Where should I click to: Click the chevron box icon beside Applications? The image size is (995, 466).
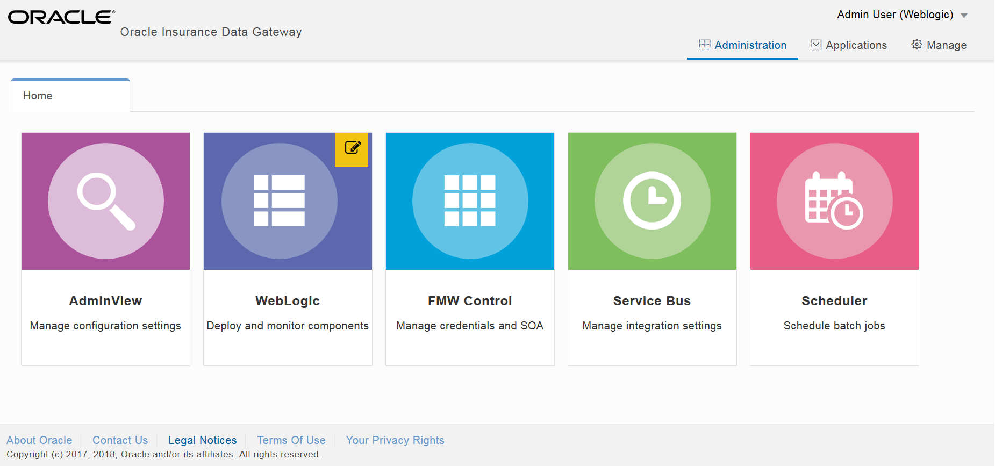coord(816,45)
